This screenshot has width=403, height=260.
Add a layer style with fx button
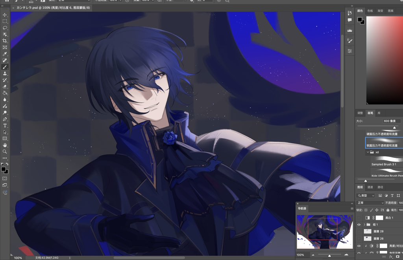point(391,257)
